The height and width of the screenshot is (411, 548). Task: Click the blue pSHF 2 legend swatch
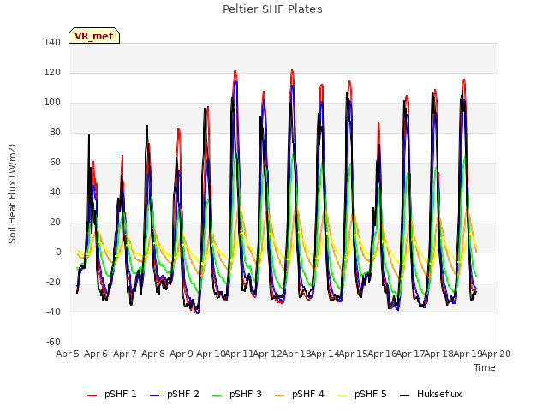coord(154,396)
